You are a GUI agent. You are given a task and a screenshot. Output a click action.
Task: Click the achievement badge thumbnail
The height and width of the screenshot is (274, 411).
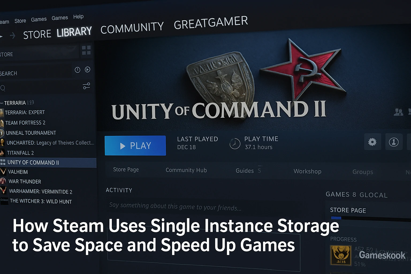pos(341,255)
